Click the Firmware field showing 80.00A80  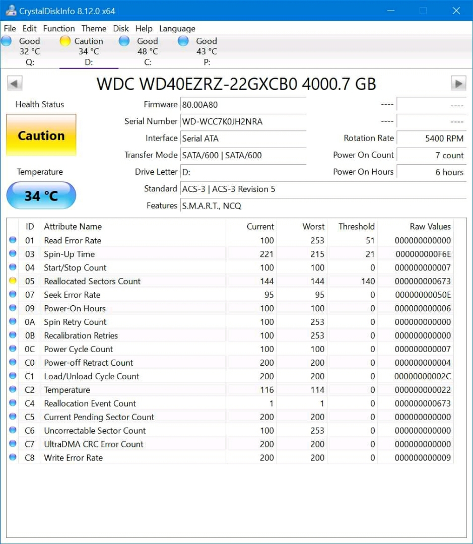[x=243, y=105]
